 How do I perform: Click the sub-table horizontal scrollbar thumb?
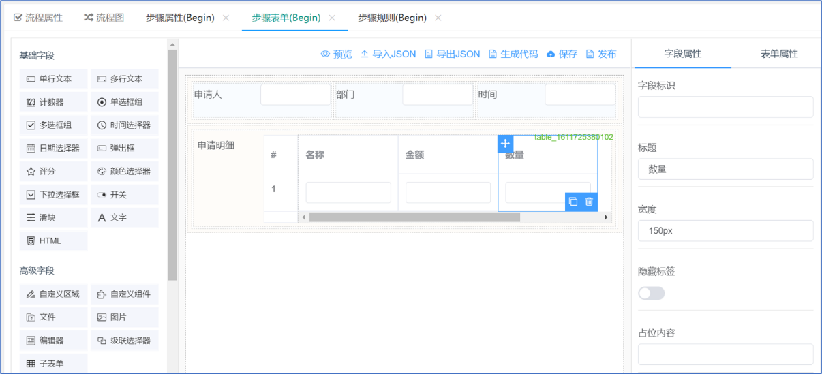click(414, 217)
